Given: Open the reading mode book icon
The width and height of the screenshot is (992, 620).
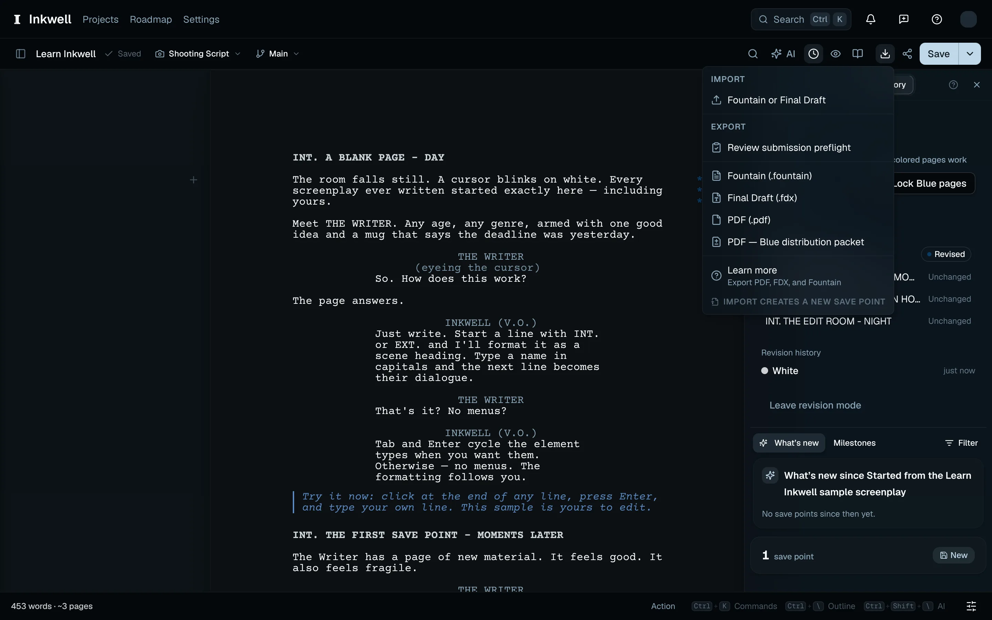Looking at the screenshot, I should tap(858, 54).
